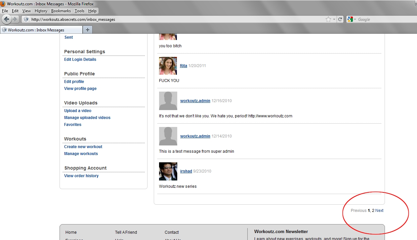The image size is (417, 240).
Task: Click the date 9/23/2010 next to irshad
Action: click(x=202, y=171)
